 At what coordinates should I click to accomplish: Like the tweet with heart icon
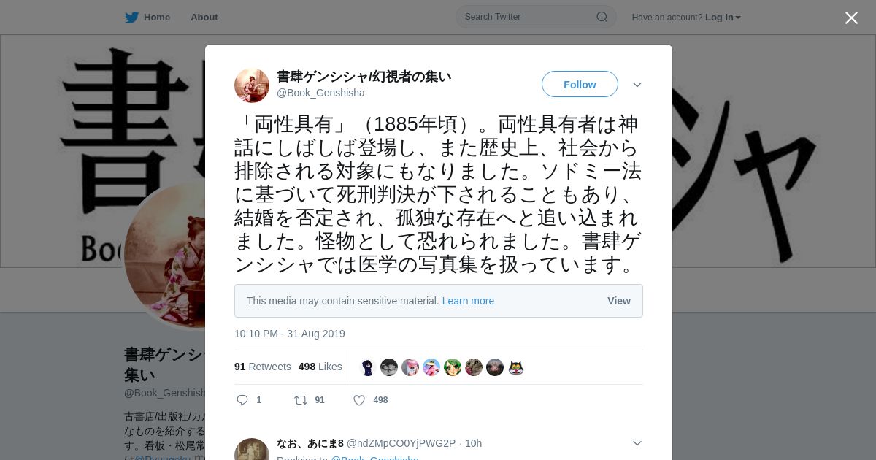[x=359, y=400]
